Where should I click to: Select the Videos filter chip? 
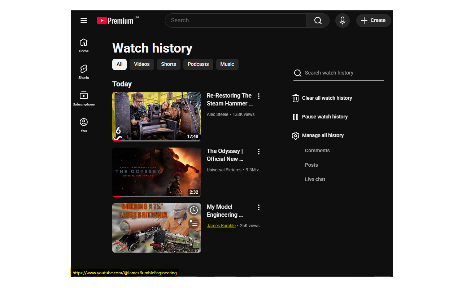click(142, 64)
